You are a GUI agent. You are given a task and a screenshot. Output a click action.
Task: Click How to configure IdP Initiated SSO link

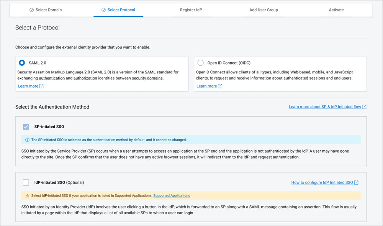click(322, 182)
